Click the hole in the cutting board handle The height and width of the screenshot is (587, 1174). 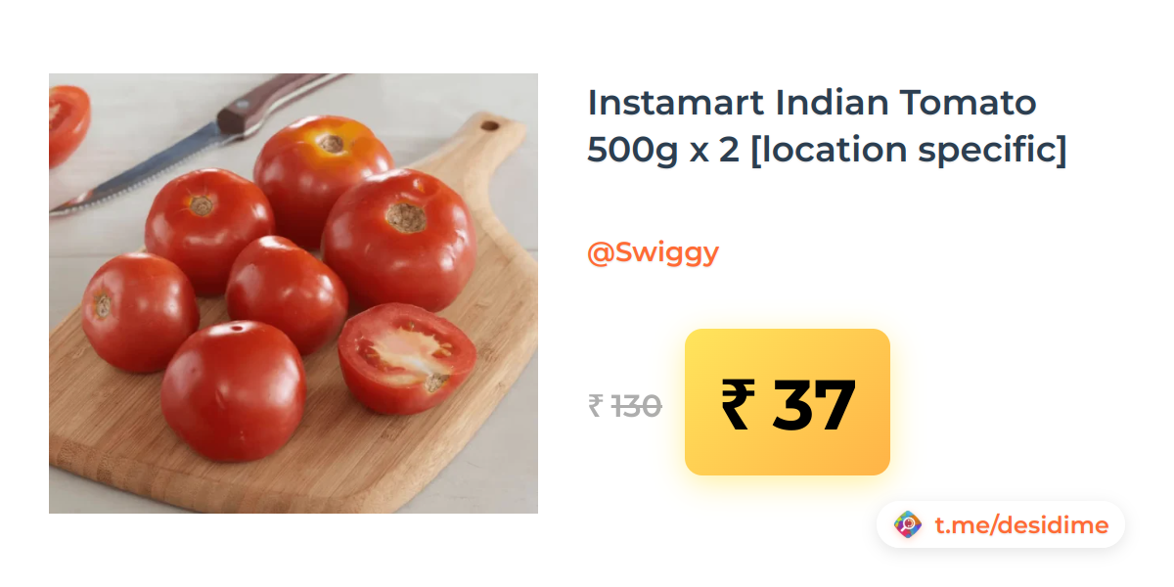tap(489, 125)
